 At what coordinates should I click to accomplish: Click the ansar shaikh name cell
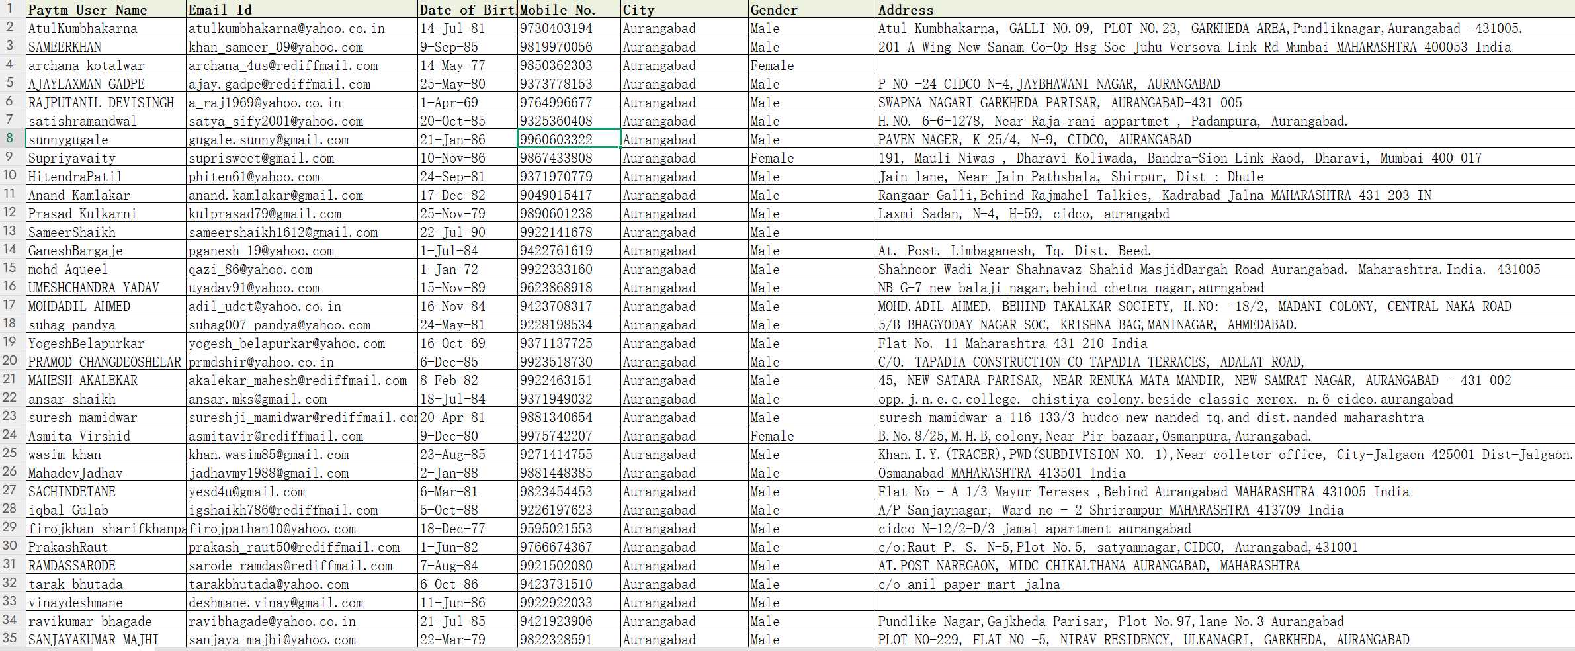pyautogui.click(x=106, y=398)
